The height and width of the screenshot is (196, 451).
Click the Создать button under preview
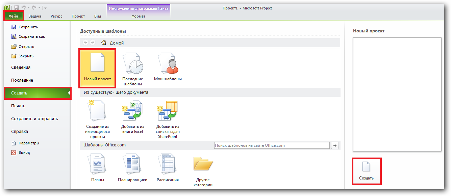click(x=367, y=171)
